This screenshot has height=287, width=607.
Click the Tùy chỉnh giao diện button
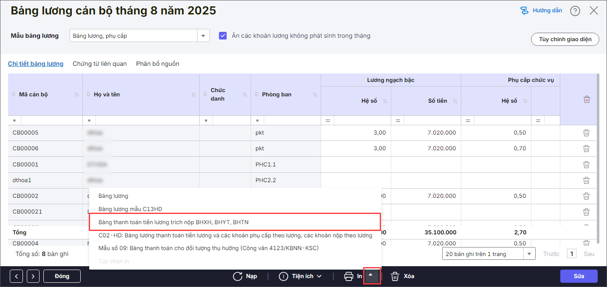(565, 39)
